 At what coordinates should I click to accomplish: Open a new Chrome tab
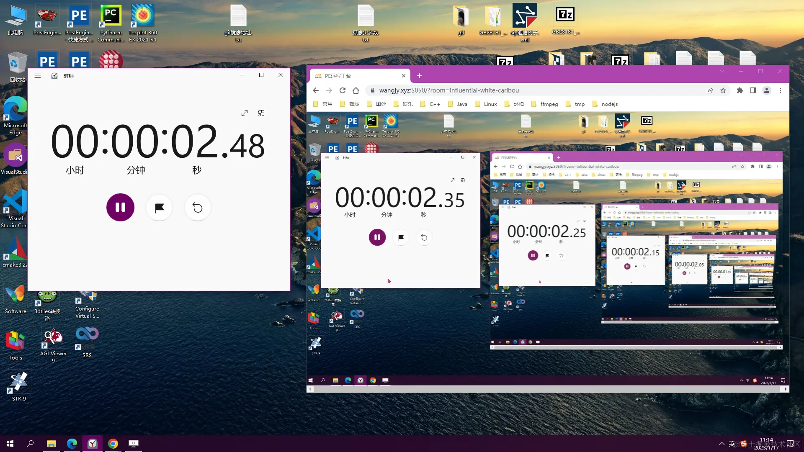tap(420, 76)
